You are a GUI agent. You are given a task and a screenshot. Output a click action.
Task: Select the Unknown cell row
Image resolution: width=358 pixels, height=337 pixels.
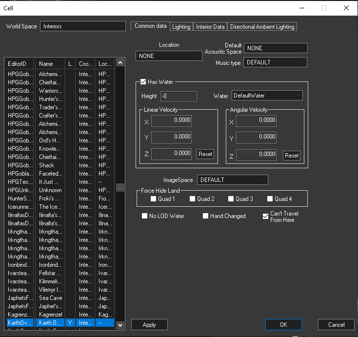[60, 190]
